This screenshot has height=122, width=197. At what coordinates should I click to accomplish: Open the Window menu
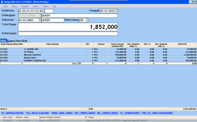pyautogui.click(x=46, y=6)
